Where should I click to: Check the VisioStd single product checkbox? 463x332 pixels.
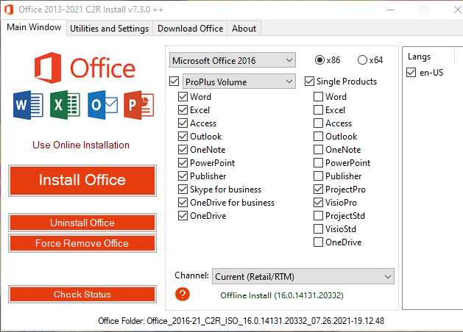[318, 229]
